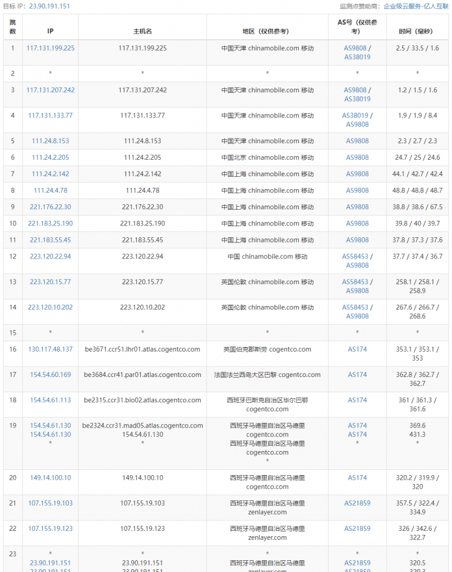Viewport: 452px width, 572px height.
Task: Click the 跳数 column header
Action: tap(13, 27)
